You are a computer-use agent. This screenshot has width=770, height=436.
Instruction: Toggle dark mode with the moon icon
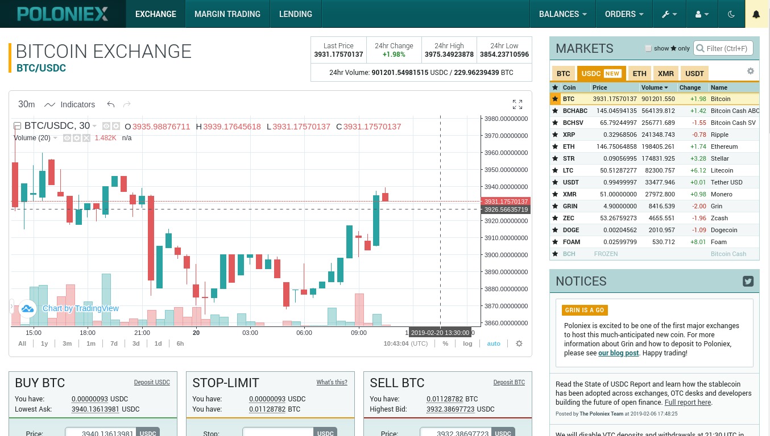click(x=731, y=14)
